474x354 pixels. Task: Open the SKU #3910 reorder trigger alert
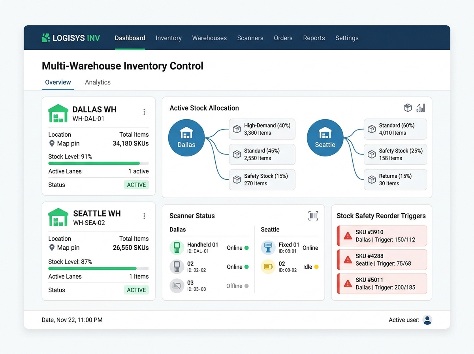point(382,236)
